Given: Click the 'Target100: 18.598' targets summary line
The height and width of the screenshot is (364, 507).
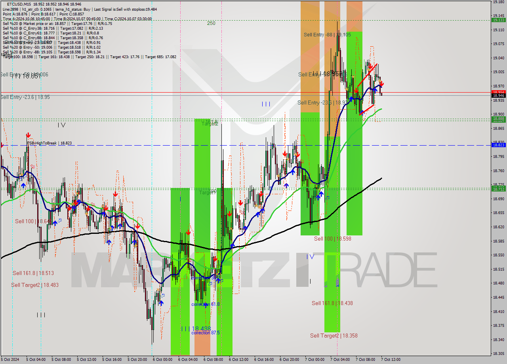Looking at the screenshot, I should [x=90, y=57].
